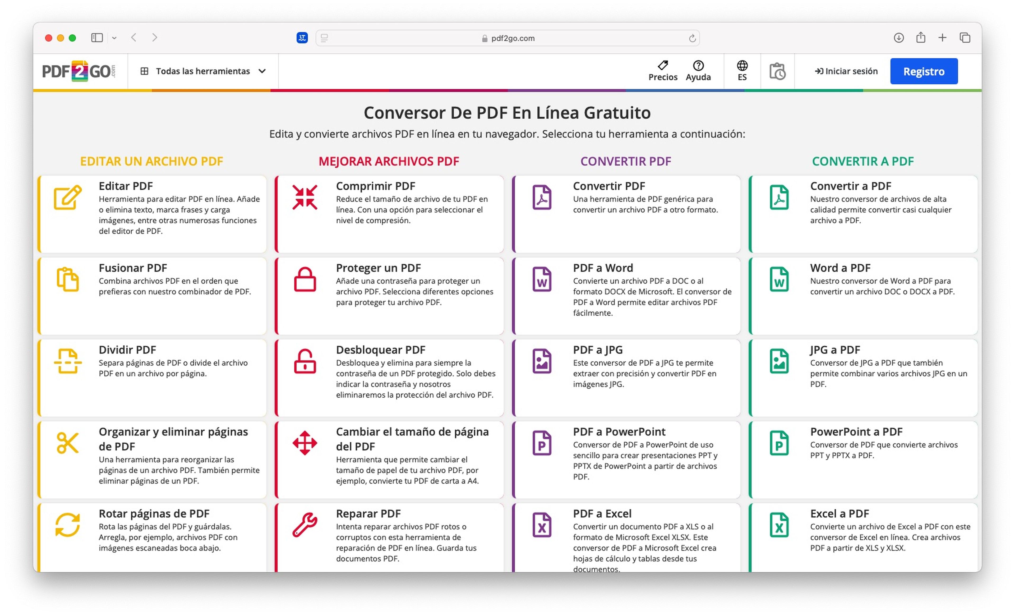
Task: Toggle the Safari sidebar
Action: tap(97, 38)
